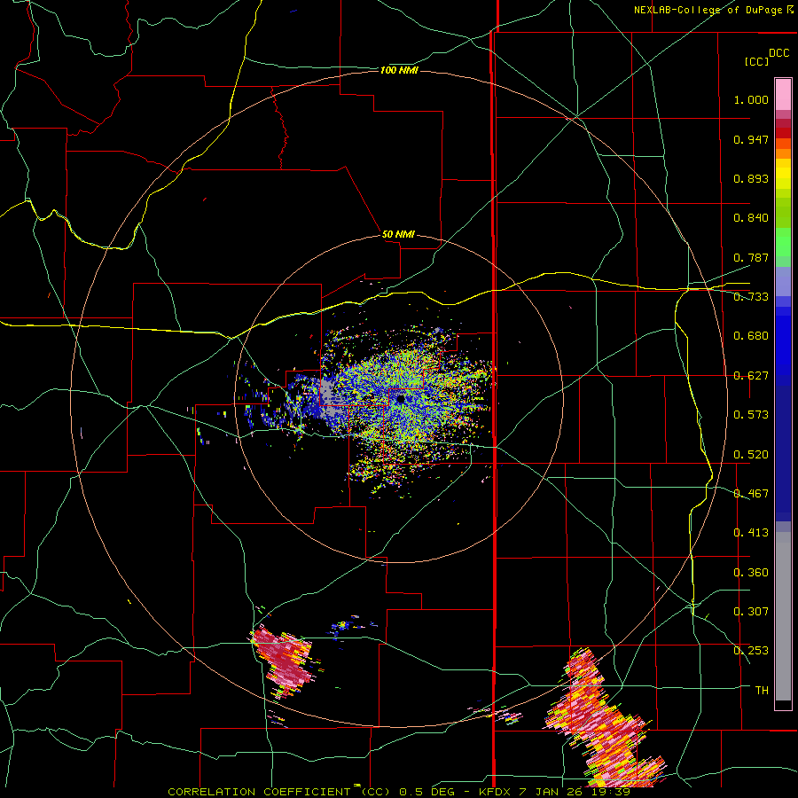Click the 50 NMI range ring label
The width and height of the screenshot is (798, 798).
[398, 234]
